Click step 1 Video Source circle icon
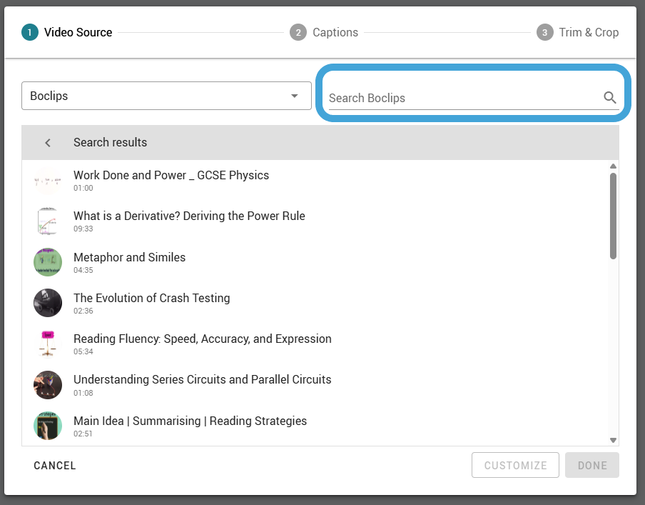645x505 pixels. 30,32
